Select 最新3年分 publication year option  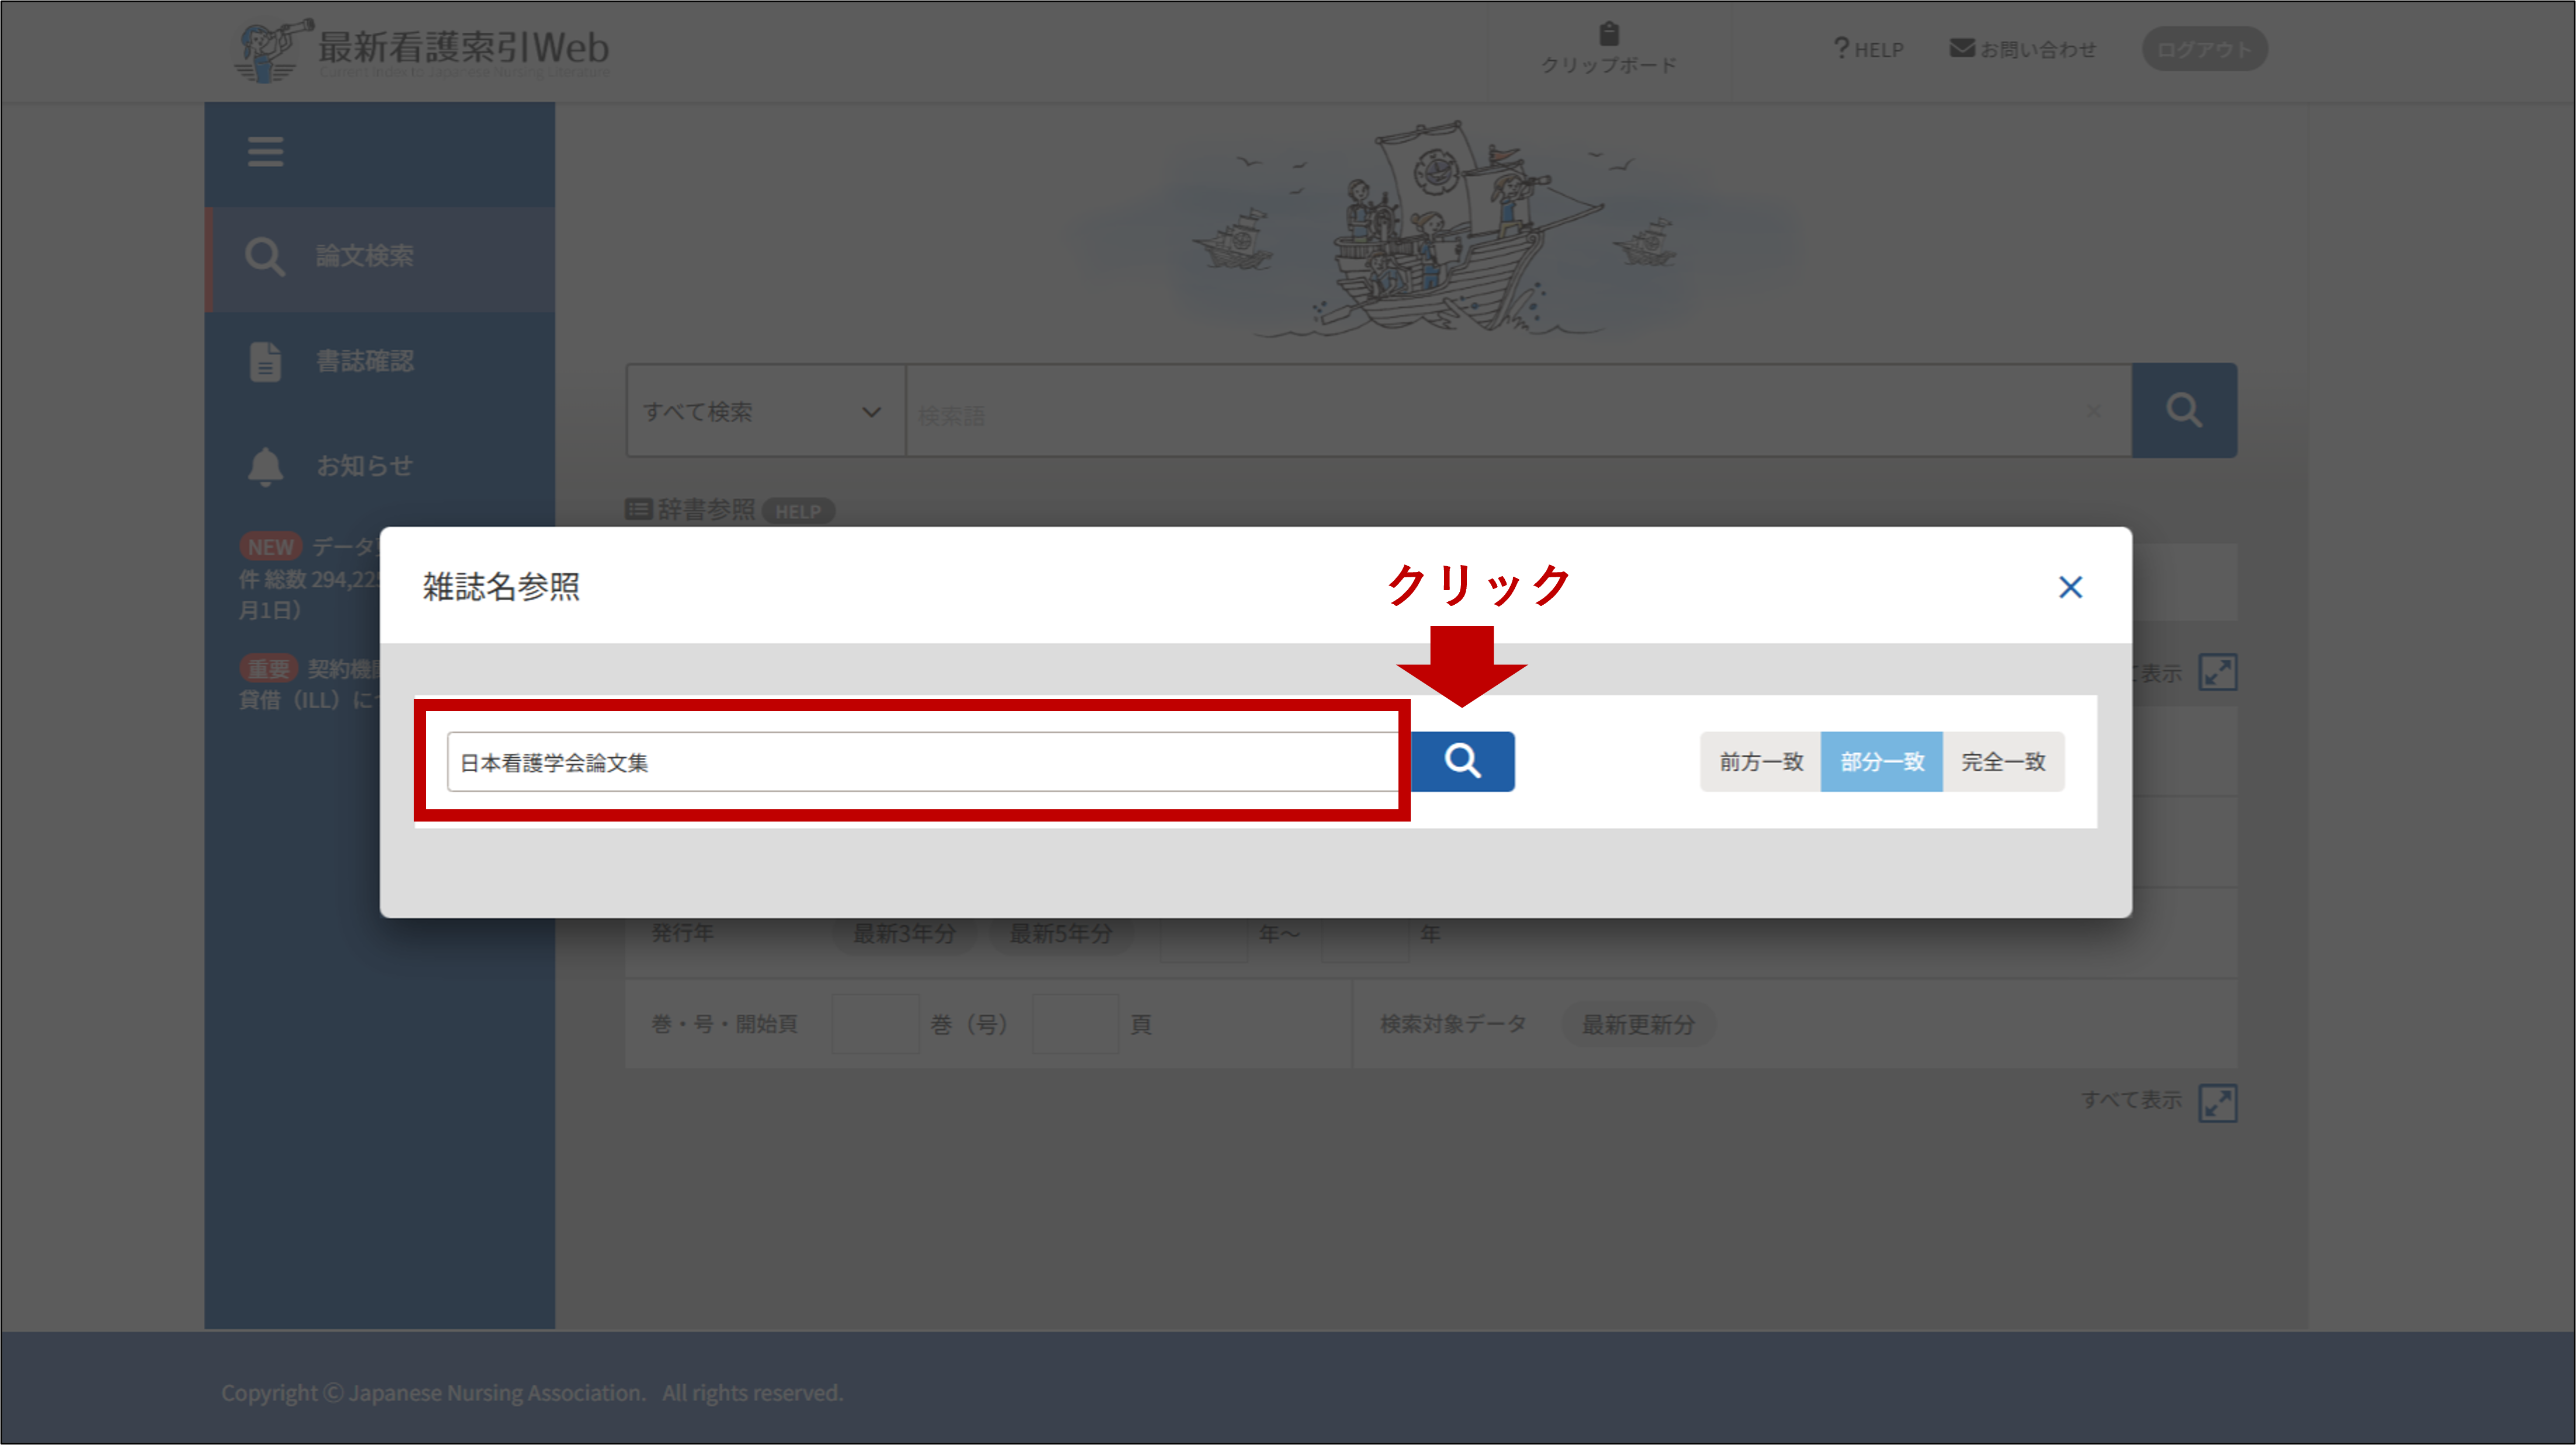[904, 934]
